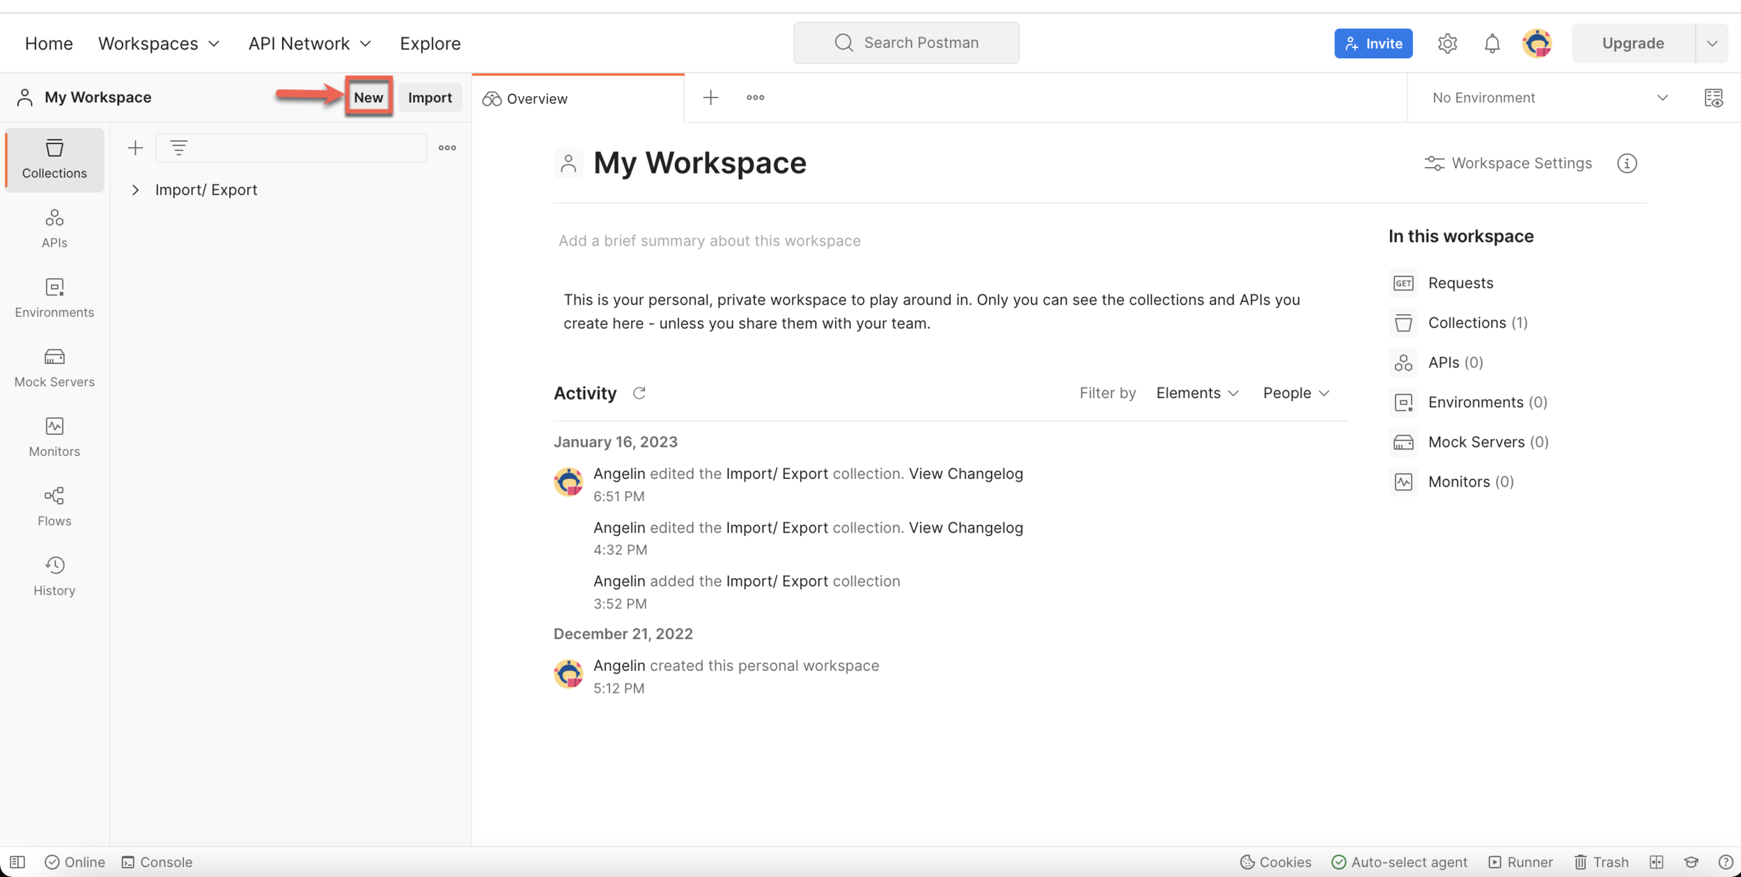Click the two-pane view icon in status bar
This screenshot has height=877, width=1741.
1657,862
